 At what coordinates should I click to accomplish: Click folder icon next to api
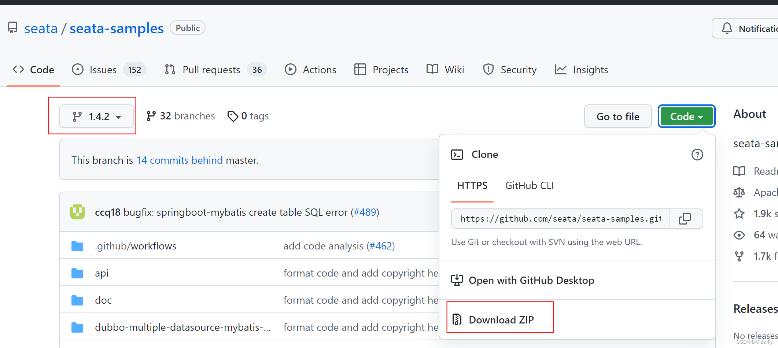[x=77, y=273]
